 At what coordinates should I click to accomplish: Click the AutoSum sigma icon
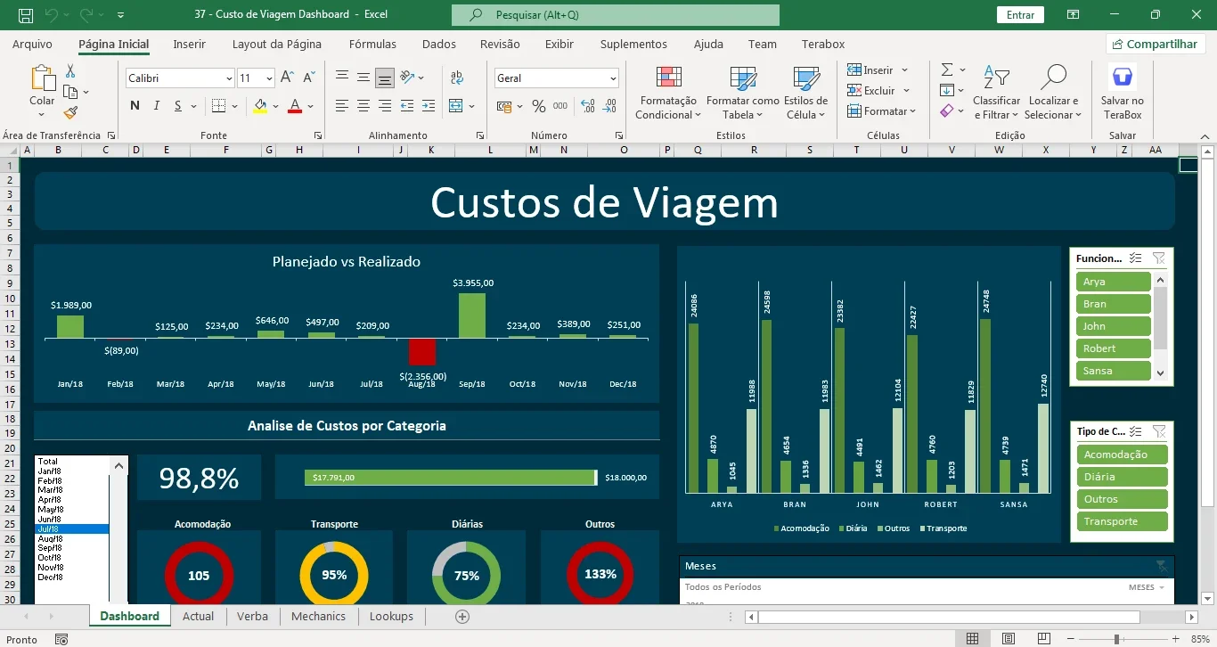(947, 70)
